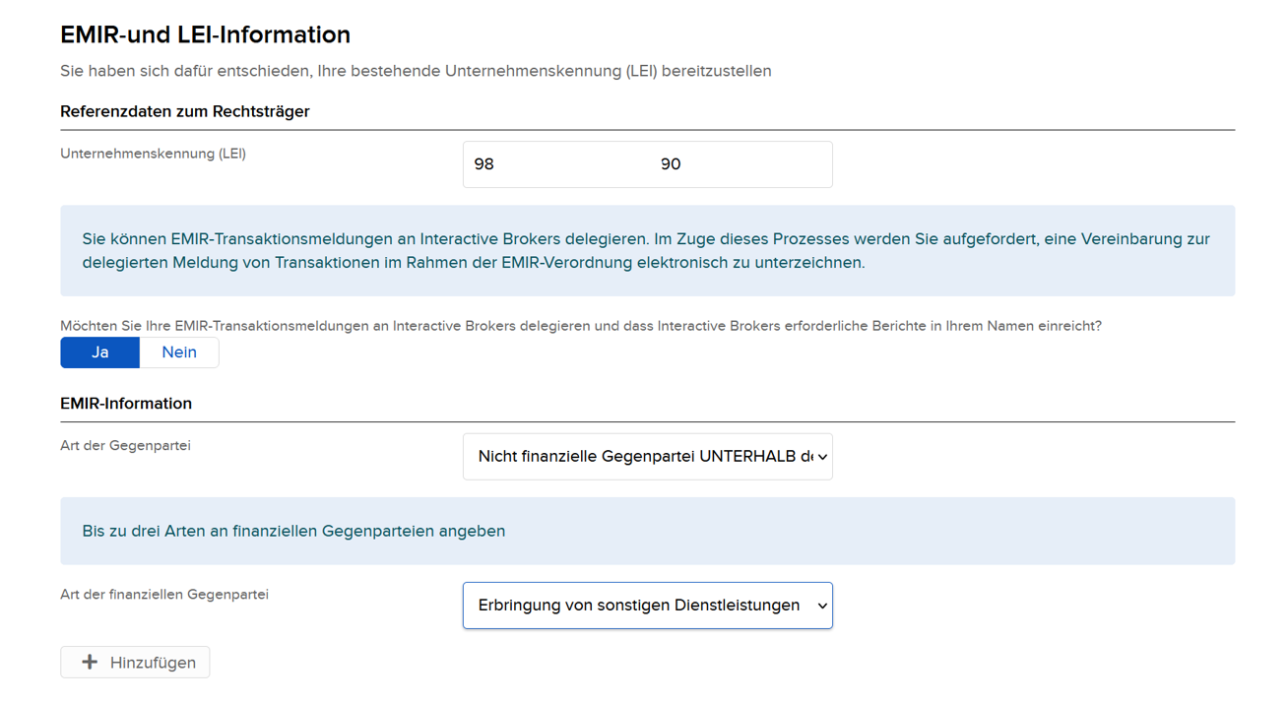Viewport: 1288px width, 703px height.
Task: Click the LEI digits ending in 90
Action: pyautogui.click(x=671, y=164)
